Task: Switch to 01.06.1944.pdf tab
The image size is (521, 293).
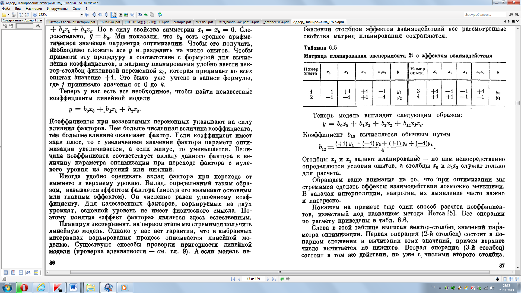Action: [110, 22]
